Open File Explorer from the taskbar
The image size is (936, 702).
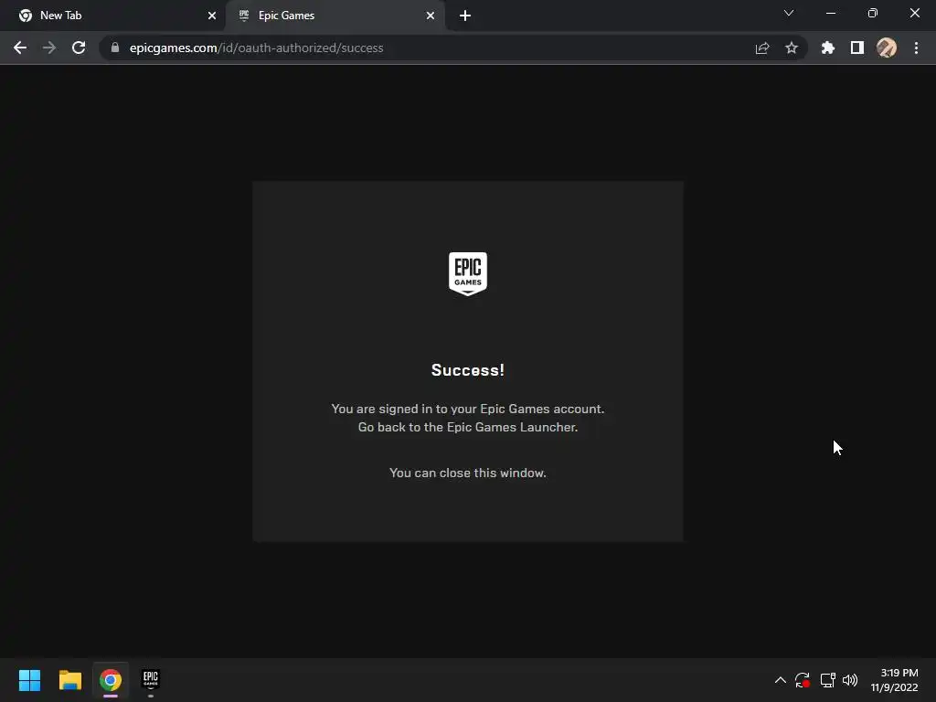(69, 680)
